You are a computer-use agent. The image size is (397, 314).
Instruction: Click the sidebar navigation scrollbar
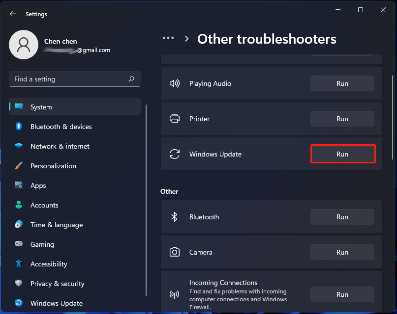[146, 200]
